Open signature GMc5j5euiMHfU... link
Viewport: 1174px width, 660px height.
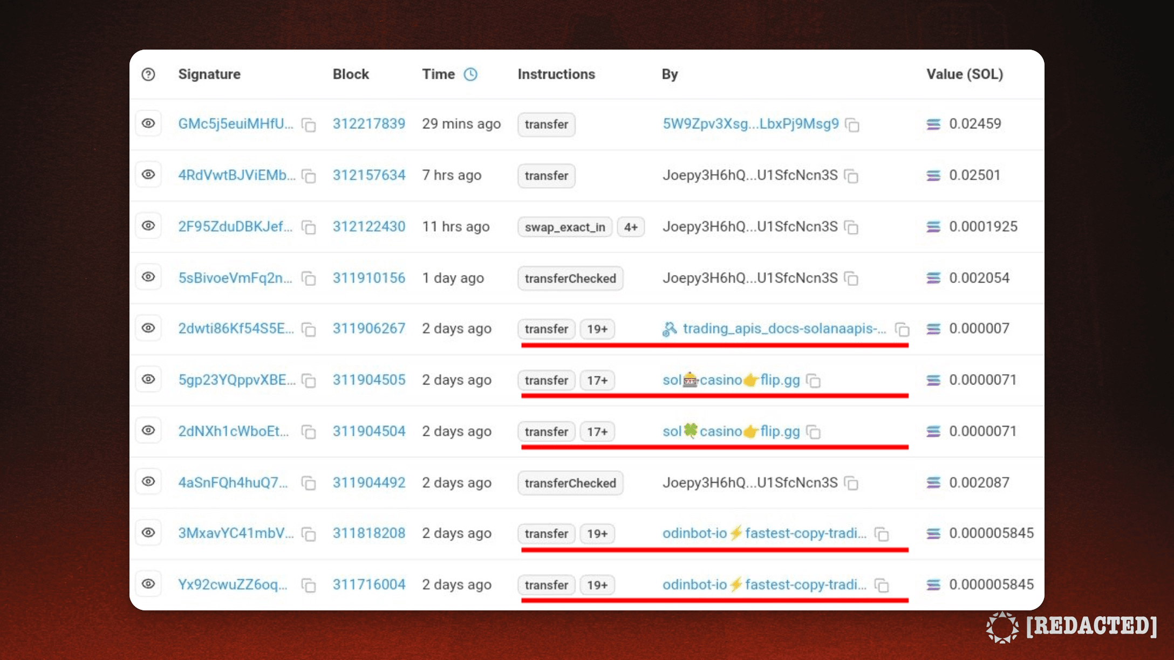[236, 123]
